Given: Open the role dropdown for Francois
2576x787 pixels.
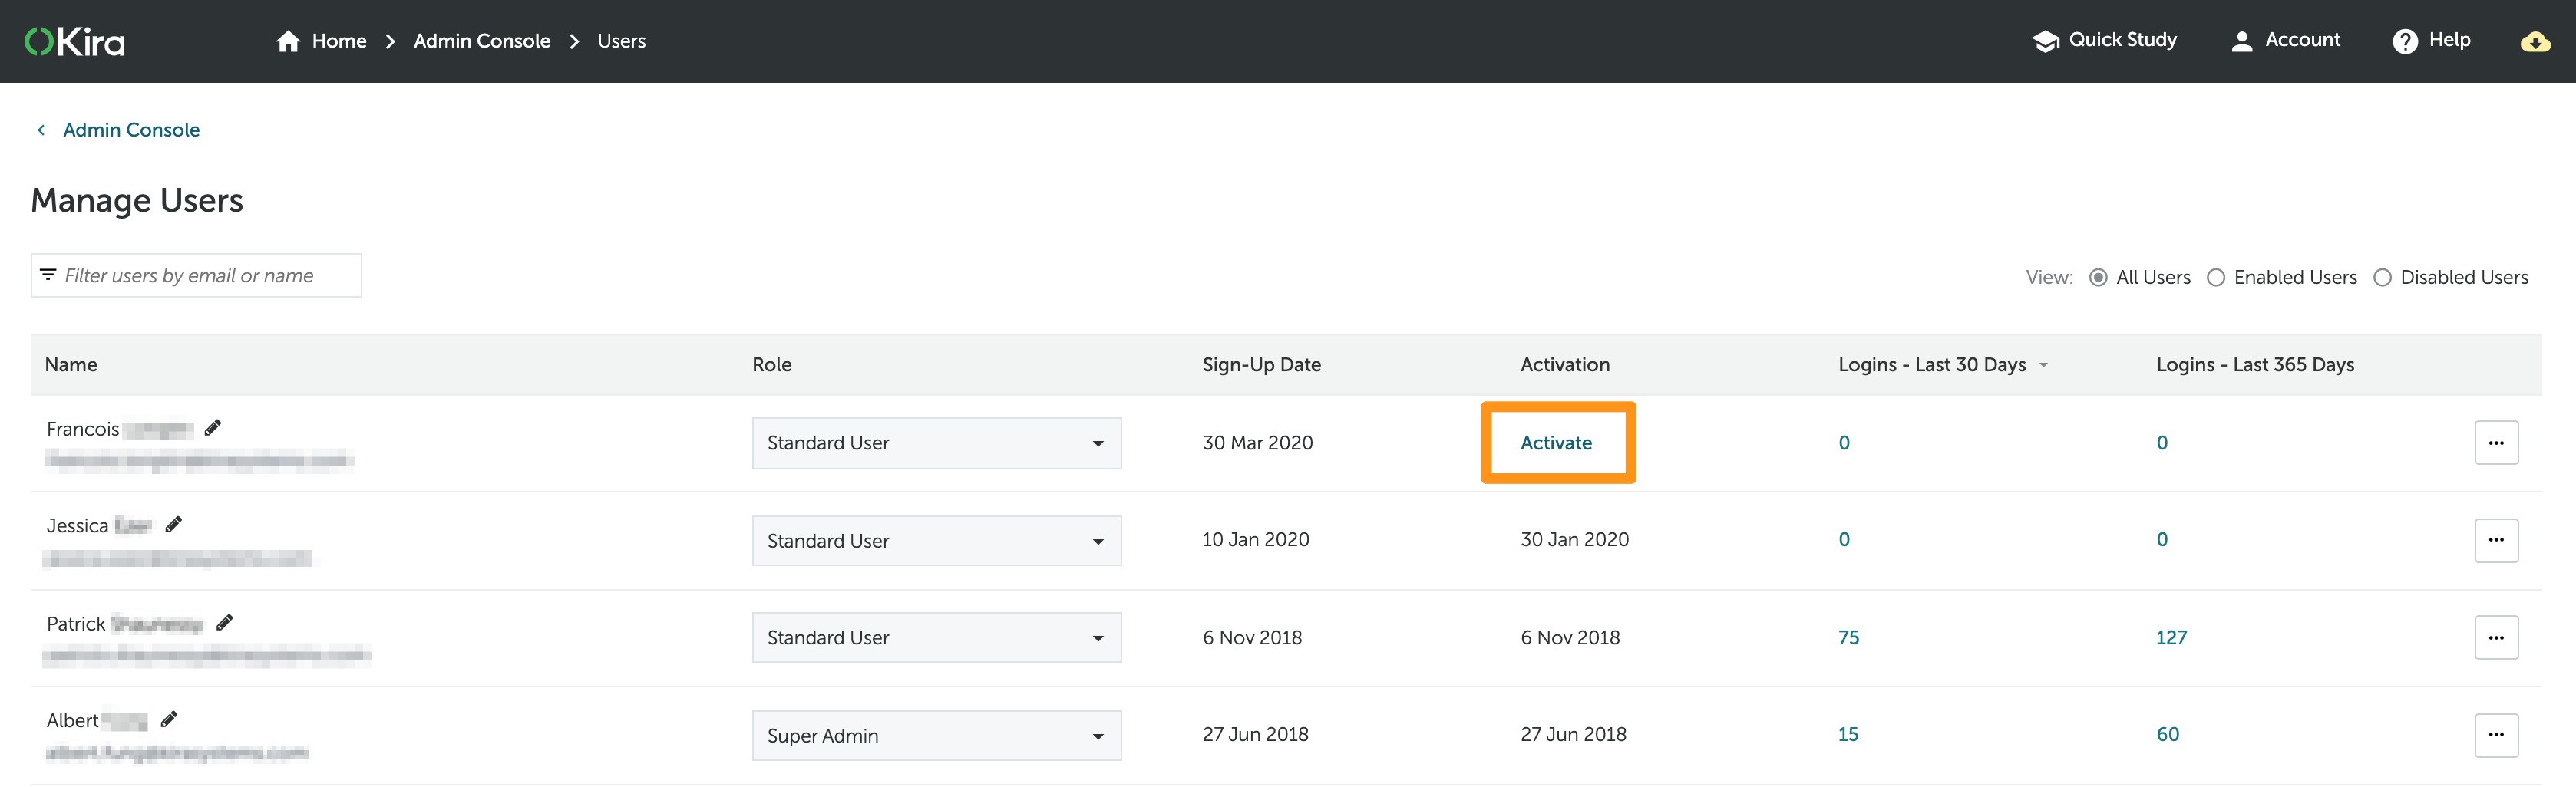Looking at the screenshot, I should click(936, 443).
